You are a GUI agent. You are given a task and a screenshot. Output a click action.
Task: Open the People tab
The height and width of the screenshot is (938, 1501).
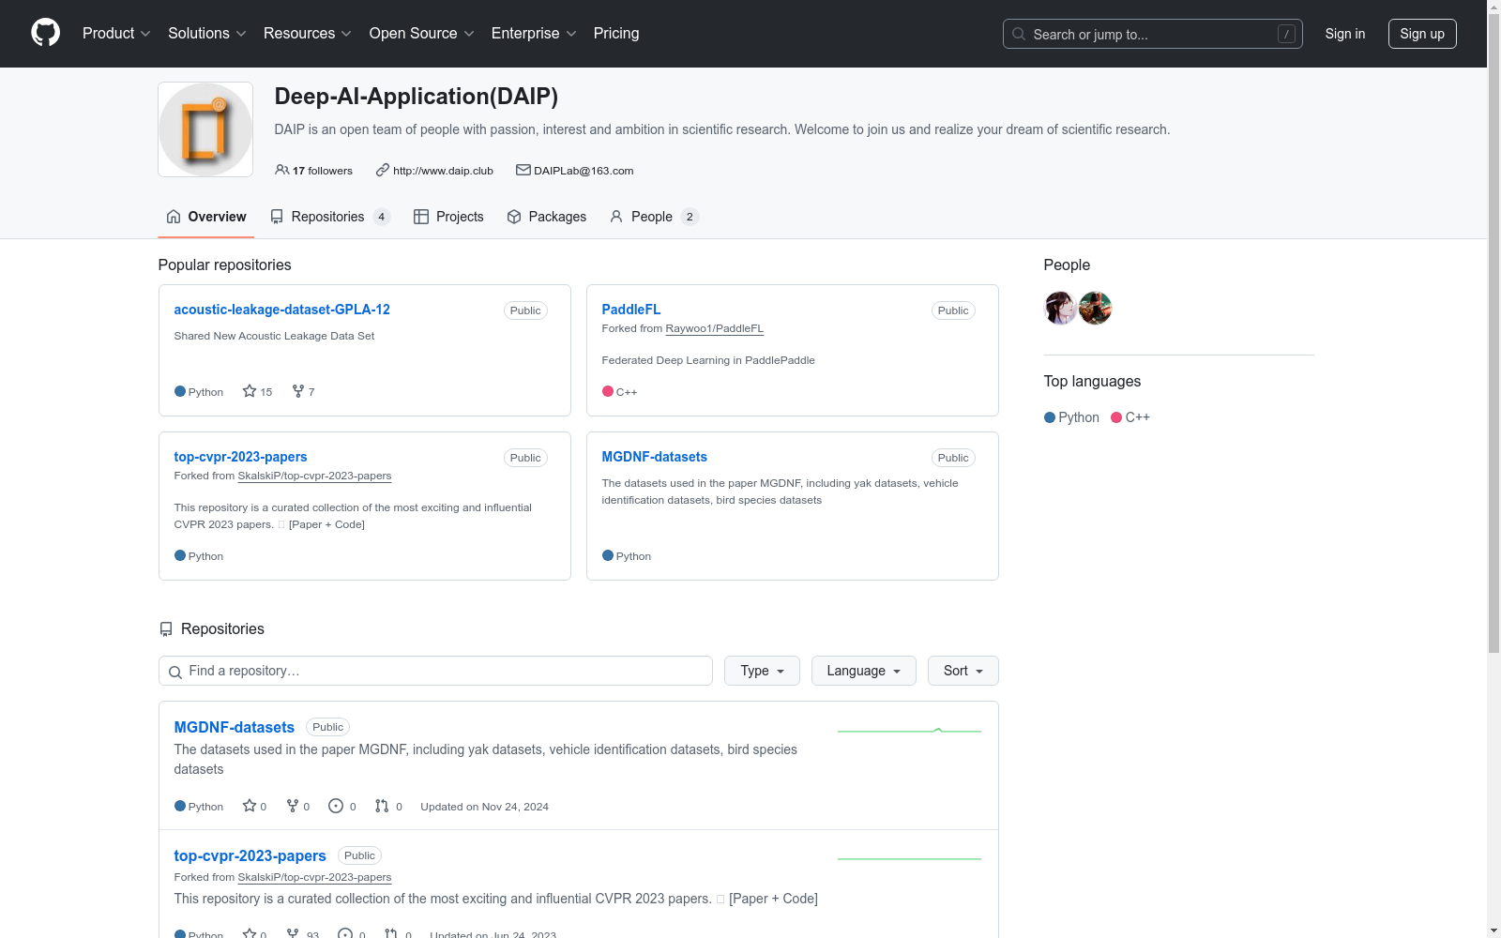click(x=654, y=217)
